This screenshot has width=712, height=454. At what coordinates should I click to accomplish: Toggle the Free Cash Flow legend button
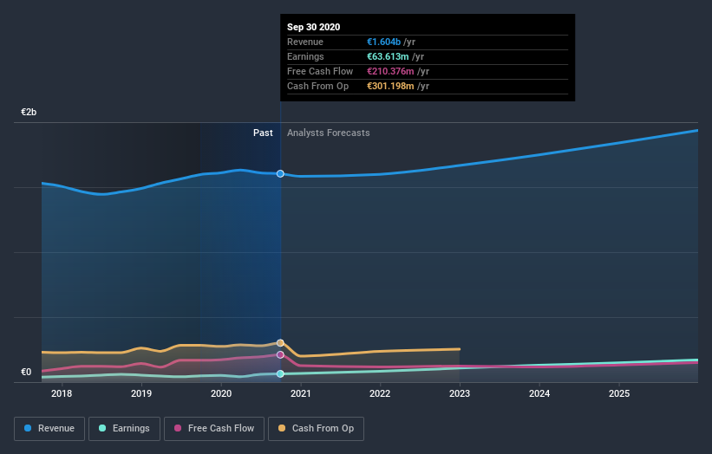tap(214, 429)
